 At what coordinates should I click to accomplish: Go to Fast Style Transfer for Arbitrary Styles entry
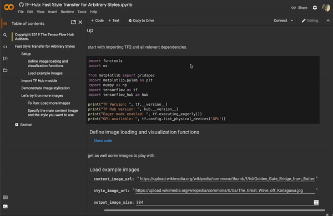pyautogui.click(x=45, y=47)
